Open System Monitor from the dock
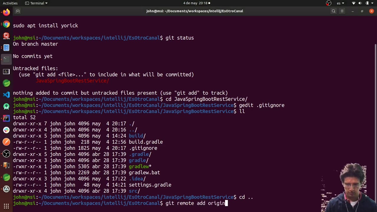This screenshot has width=377, height=212. point(6,71)
